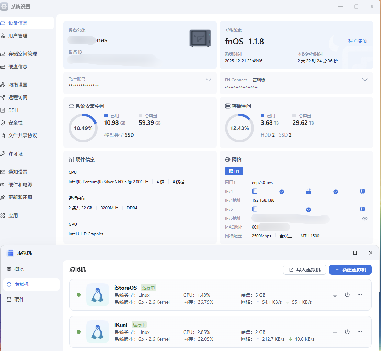This screenshot has width=381, height=351.
Task: Open 硬盘信息 in sidebar
Action: [18, 67]
